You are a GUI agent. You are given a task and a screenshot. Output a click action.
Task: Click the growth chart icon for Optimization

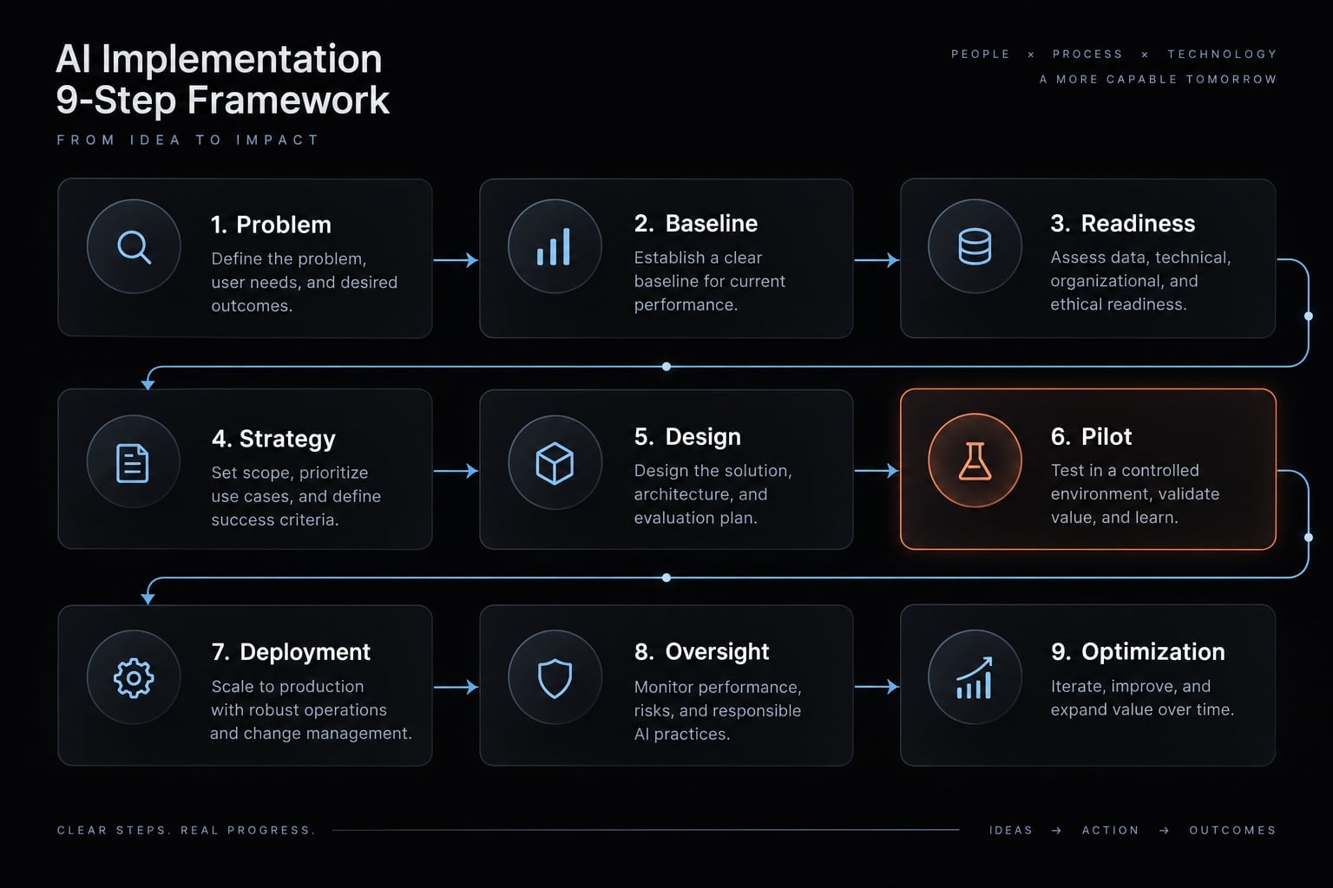click(975, 678)
